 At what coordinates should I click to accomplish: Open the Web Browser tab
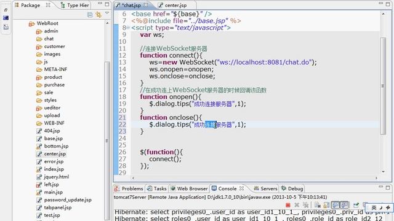coord(189,188)
